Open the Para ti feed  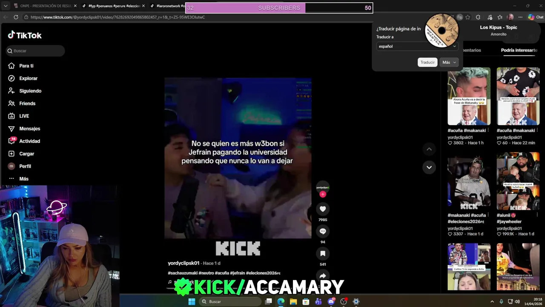[21, 66]
